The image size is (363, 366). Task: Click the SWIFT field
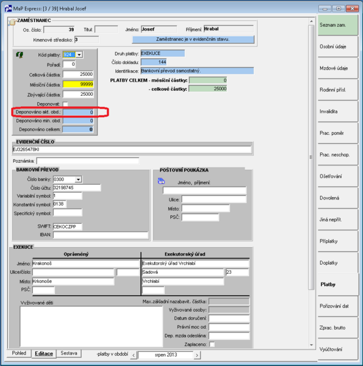coord(68,226)
